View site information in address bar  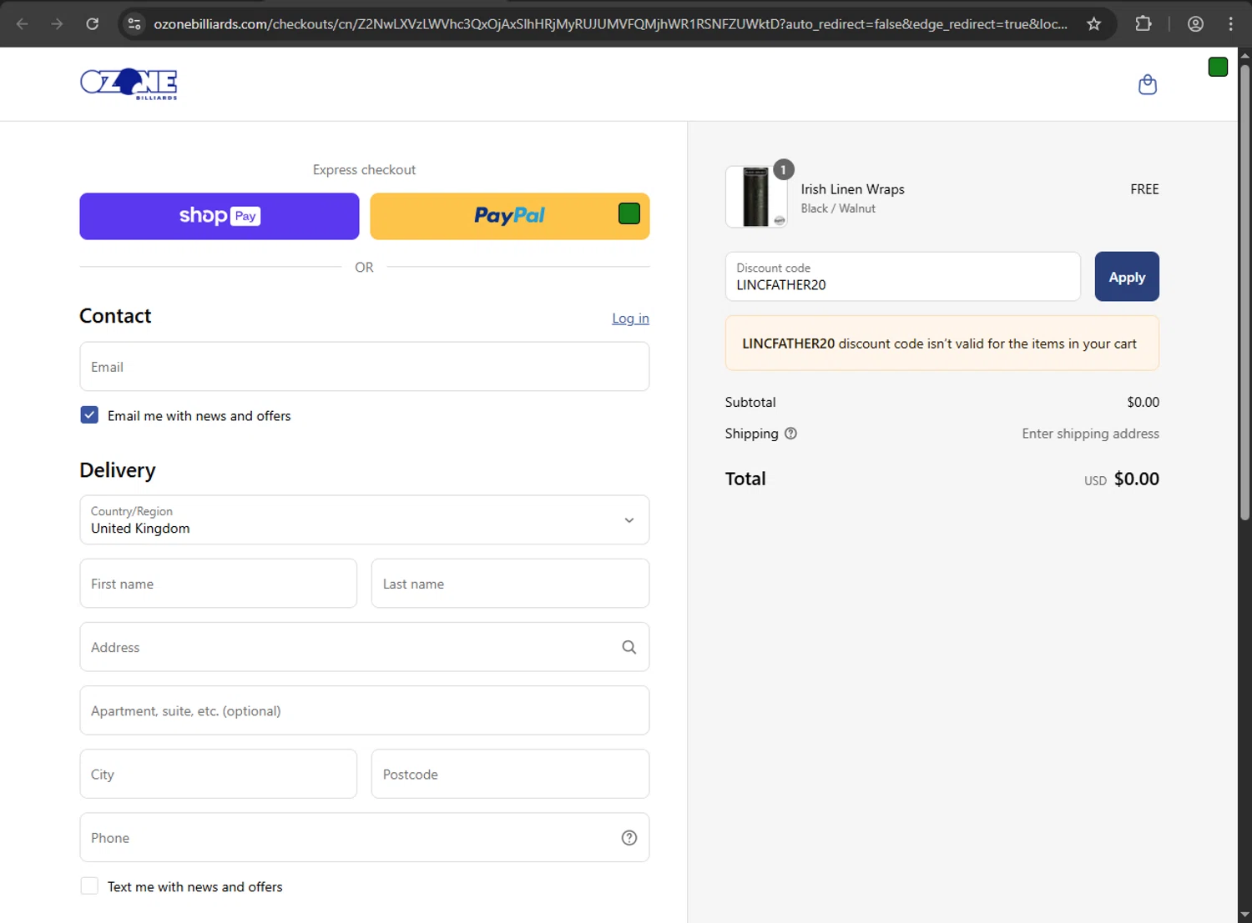point(134,24)
